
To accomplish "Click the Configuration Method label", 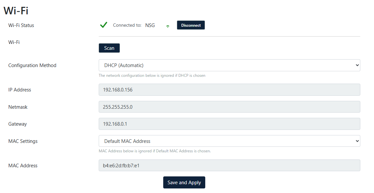I will [x=32, y=65].
